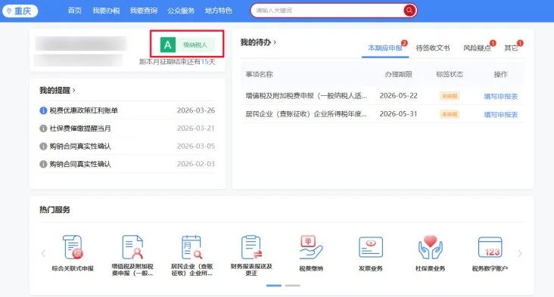554x297 pixels.
Task: Select the 居民企业（查账征收）企业所得税 item name
Action: tap(306, 114)
